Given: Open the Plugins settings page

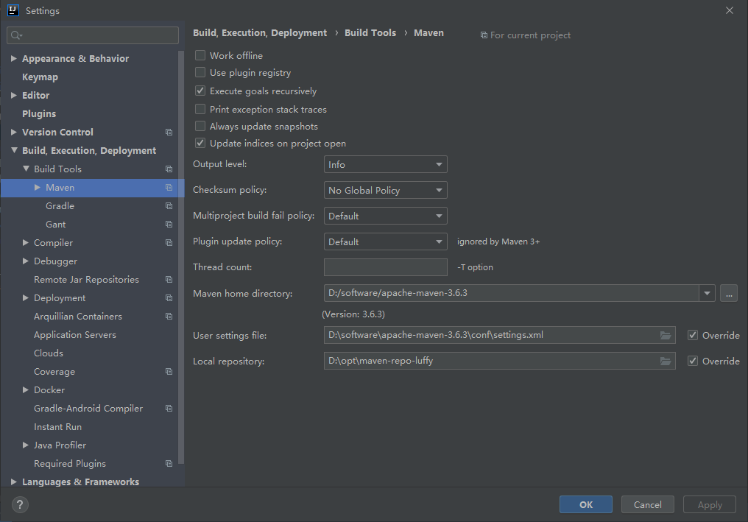Looking at the screenshot, I should click(39, 114).
